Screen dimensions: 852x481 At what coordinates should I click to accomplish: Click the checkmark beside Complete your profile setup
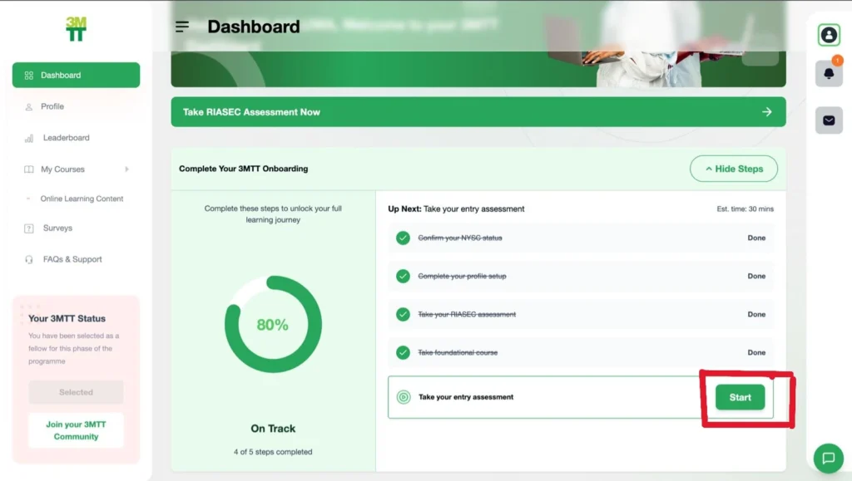pos(404,277)
